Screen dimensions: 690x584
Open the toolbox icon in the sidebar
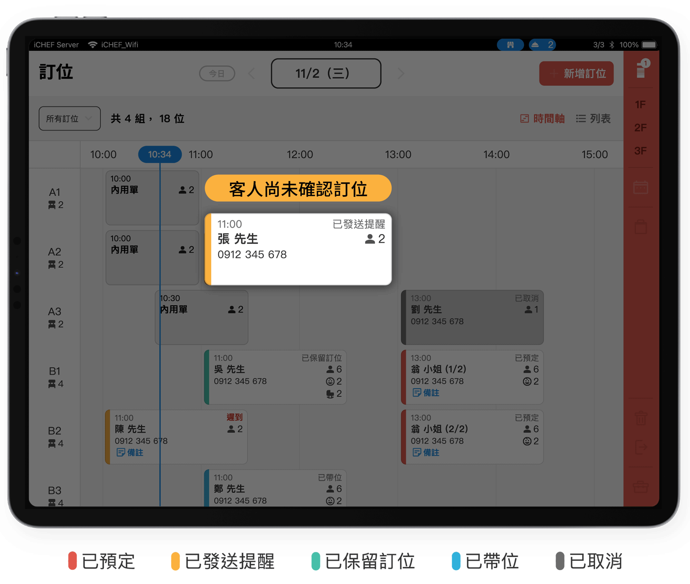(x=641, y=486)
